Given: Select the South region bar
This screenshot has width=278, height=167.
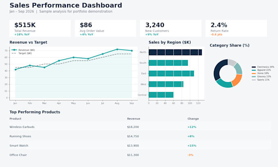Looking at the screenshot, I should tap(168, 63).
